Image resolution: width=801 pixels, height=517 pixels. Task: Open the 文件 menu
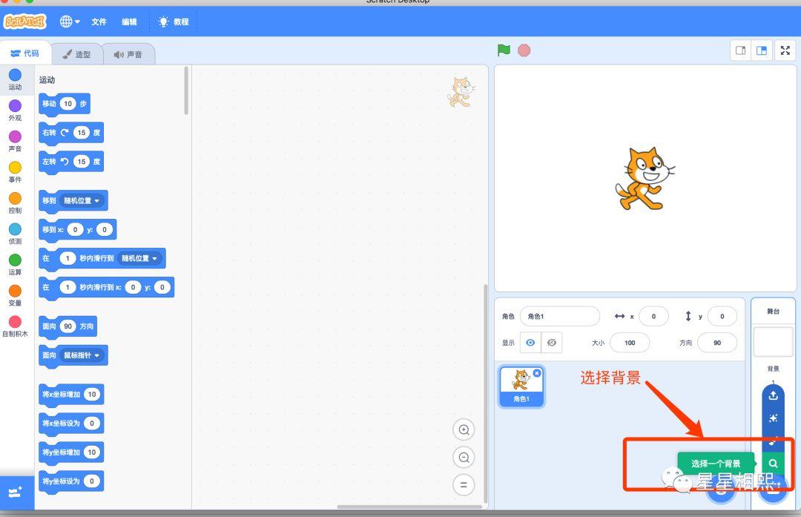[x=99, y=22]
